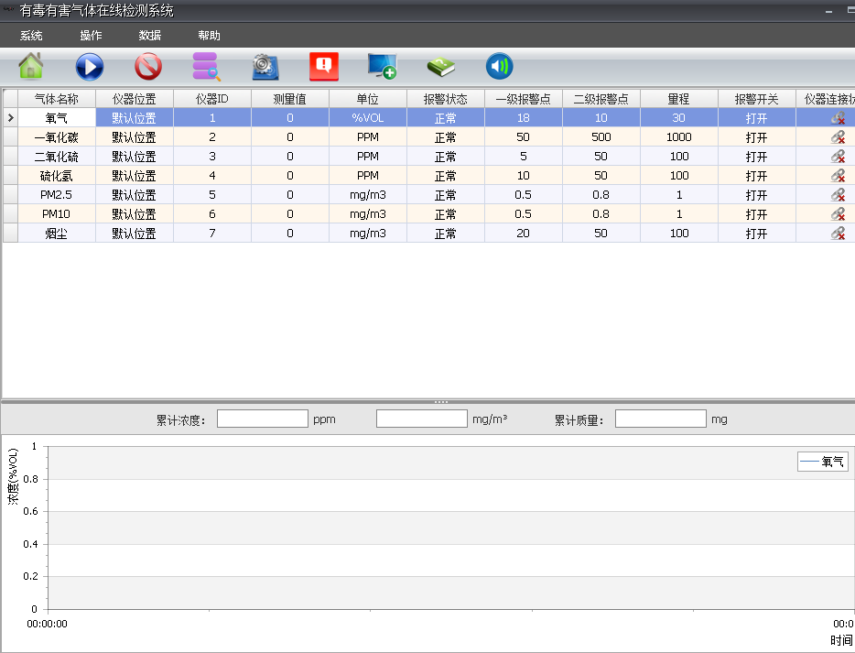
Task: Click the 累计质量 mg input field
Action: 660,419
